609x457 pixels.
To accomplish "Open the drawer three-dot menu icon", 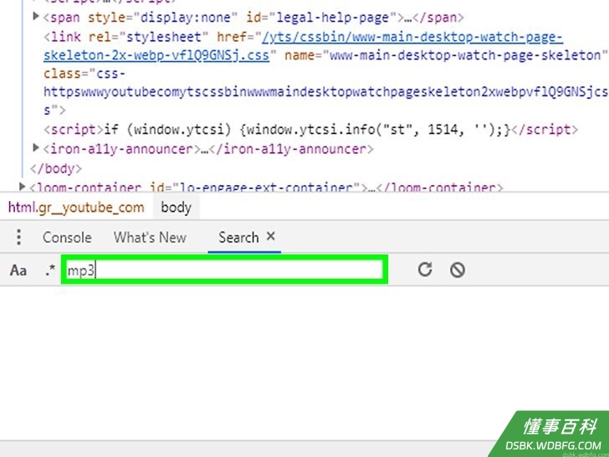I will [x=18, y=237].
